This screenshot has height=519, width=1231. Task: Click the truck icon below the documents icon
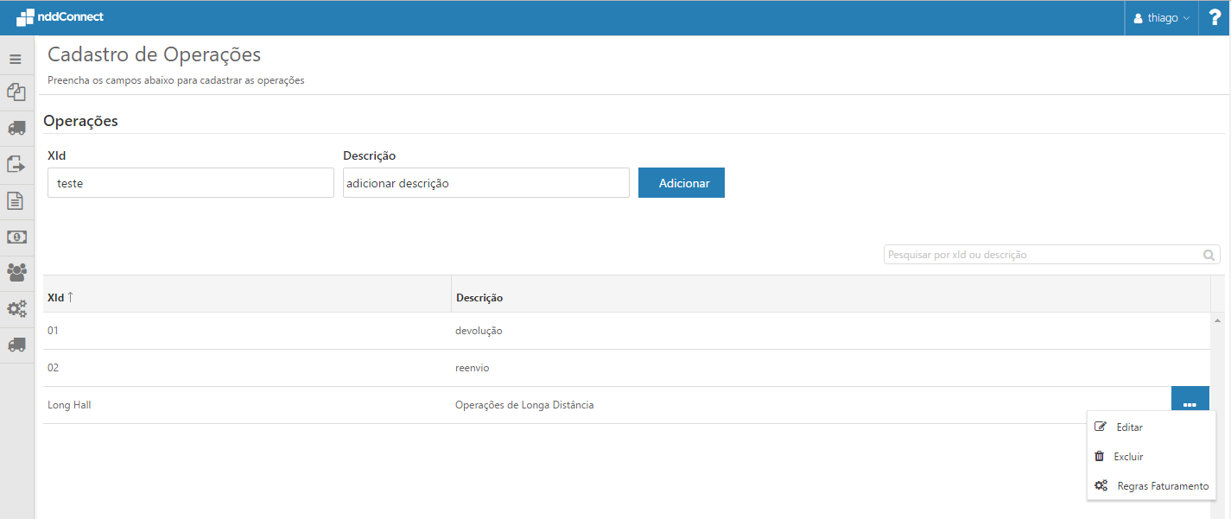(x=16, y=128)
